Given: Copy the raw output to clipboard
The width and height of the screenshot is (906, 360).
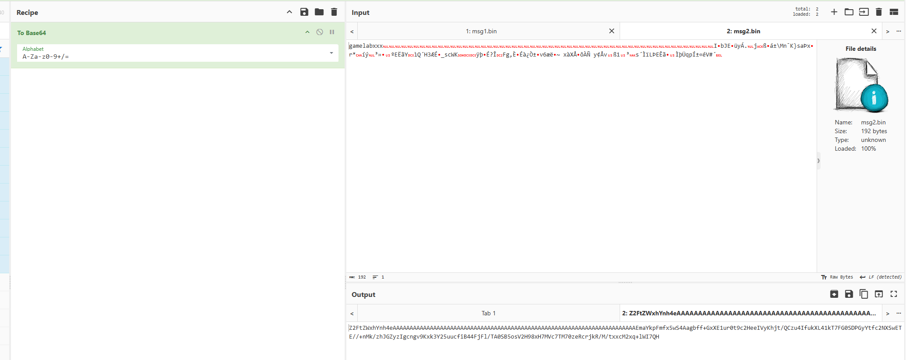Looking at the screenshot, I should point(864,294).
